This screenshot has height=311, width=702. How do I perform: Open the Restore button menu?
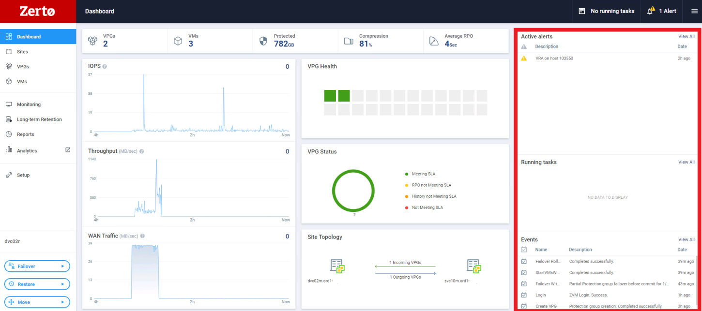click(x=37, y=284)
